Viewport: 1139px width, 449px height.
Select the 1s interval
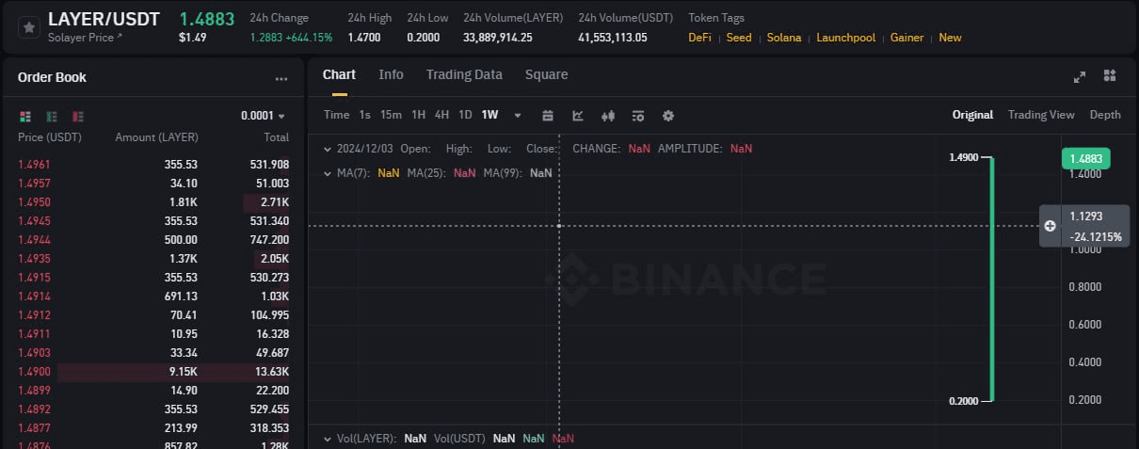(x=364, y=115)
